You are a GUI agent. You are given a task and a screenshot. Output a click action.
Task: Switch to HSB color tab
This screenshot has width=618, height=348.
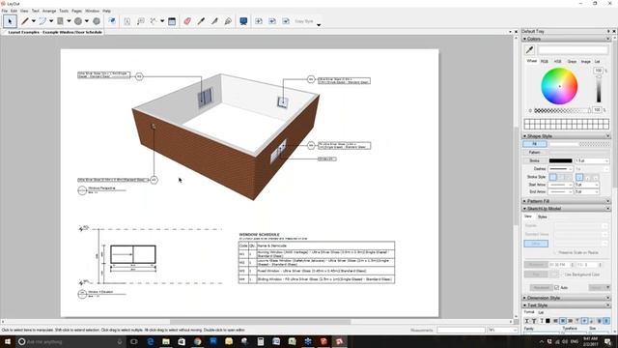[558, 62]
